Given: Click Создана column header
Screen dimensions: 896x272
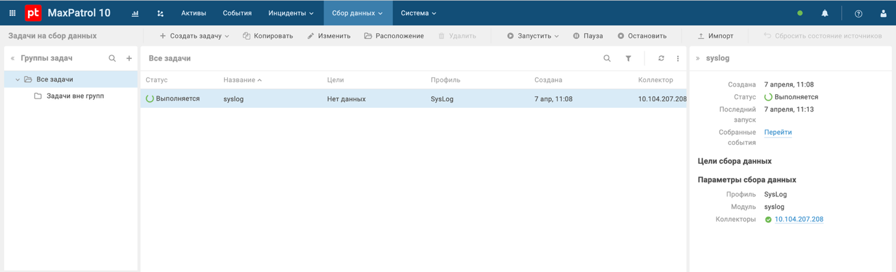Looking at the screenshot, I should (549, 80).
